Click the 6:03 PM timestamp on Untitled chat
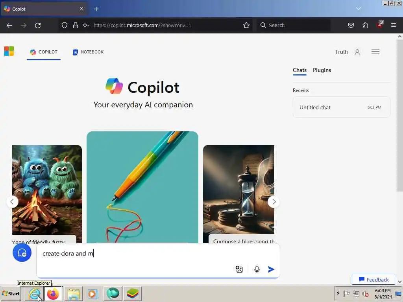403x302 pixels. [x=374, y=107]
